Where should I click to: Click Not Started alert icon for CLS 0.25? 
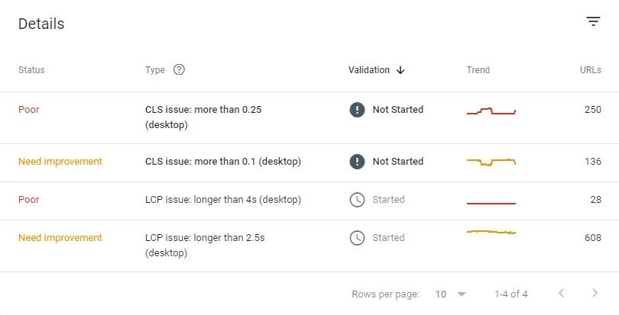pos(357,110)
